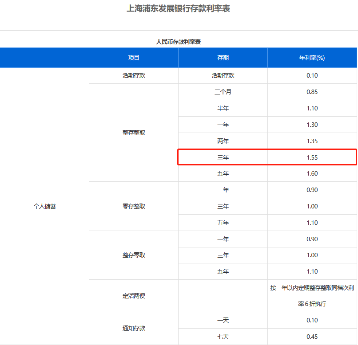Click the 两年 term cell
This screenshot has width=358, height=345.
point(223,141)
